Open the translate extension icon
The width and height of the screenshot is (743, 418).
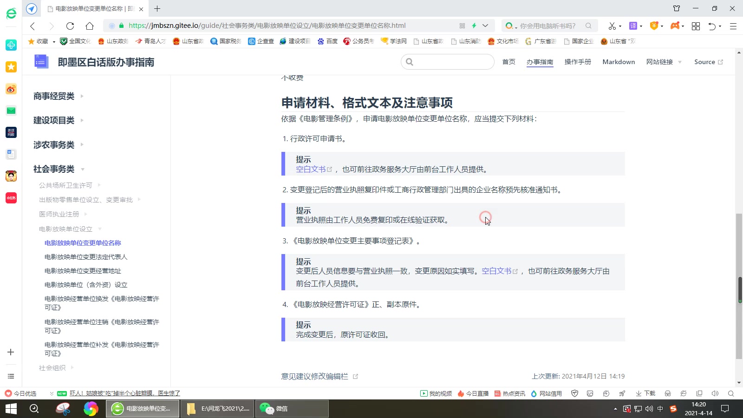click(x=633, y=26)
